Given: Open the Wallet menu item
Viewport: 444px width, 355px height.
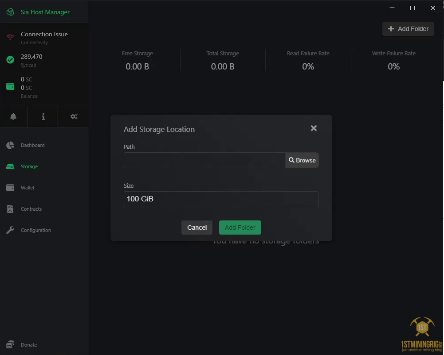Looking at the screenshot, I should [x=28, y=188].
